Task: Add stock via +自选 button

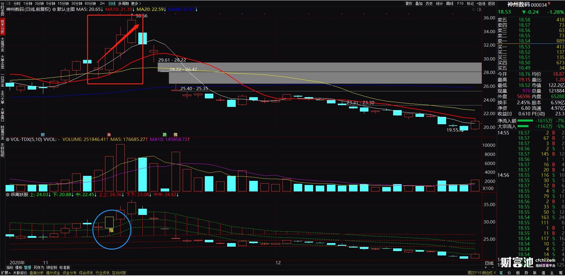Action: pos(481,4)
